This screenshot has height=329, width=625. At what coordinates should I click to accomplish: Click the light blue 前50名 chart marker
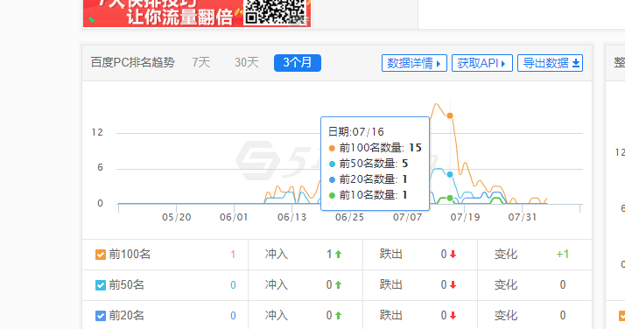pyautogui.click(x=450, y=174)
